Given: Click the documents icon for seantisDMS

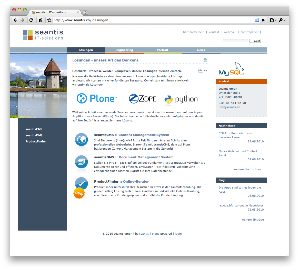Looking at the screenshot, I should pyautogui.click(x=82, y=162).
